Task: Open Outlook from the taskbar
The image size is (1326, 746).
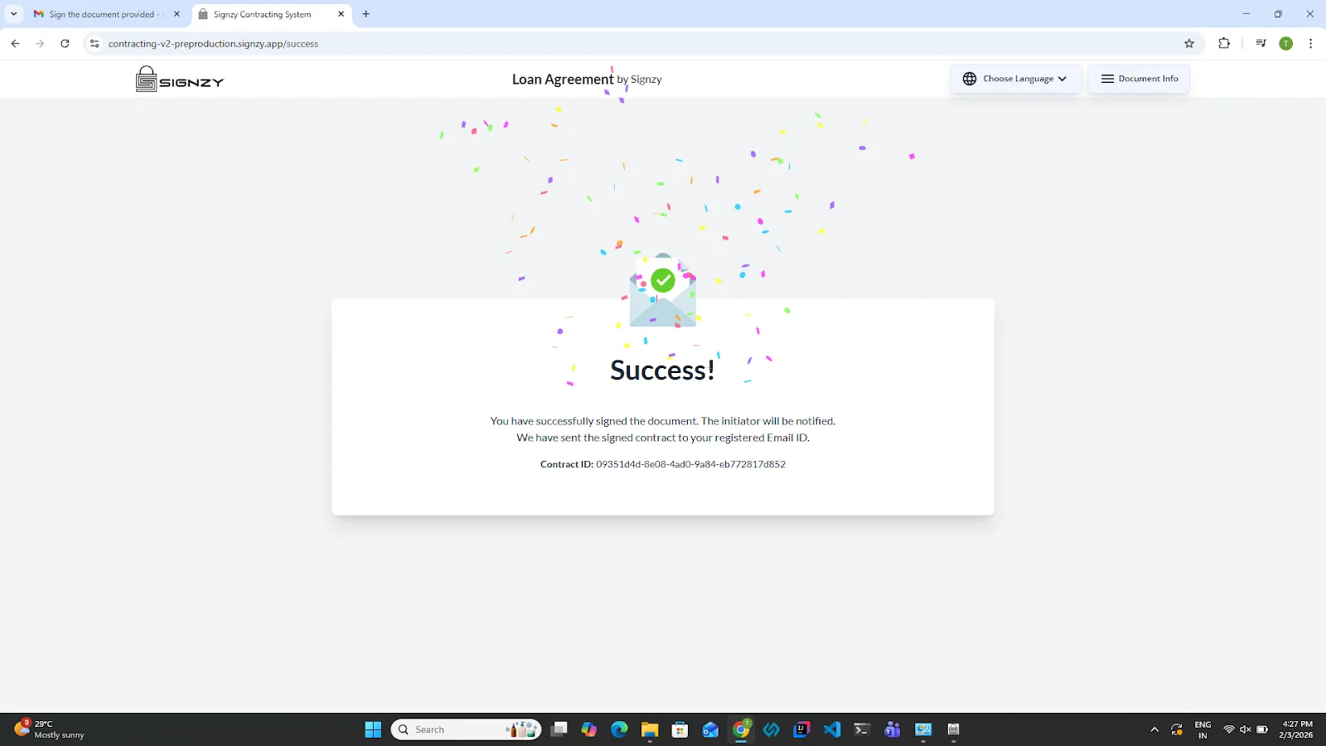Action: click(710, 729)
